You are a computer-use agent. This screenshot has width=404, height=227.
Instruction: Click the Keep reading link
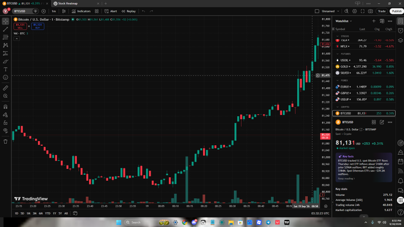click(346, 178)
